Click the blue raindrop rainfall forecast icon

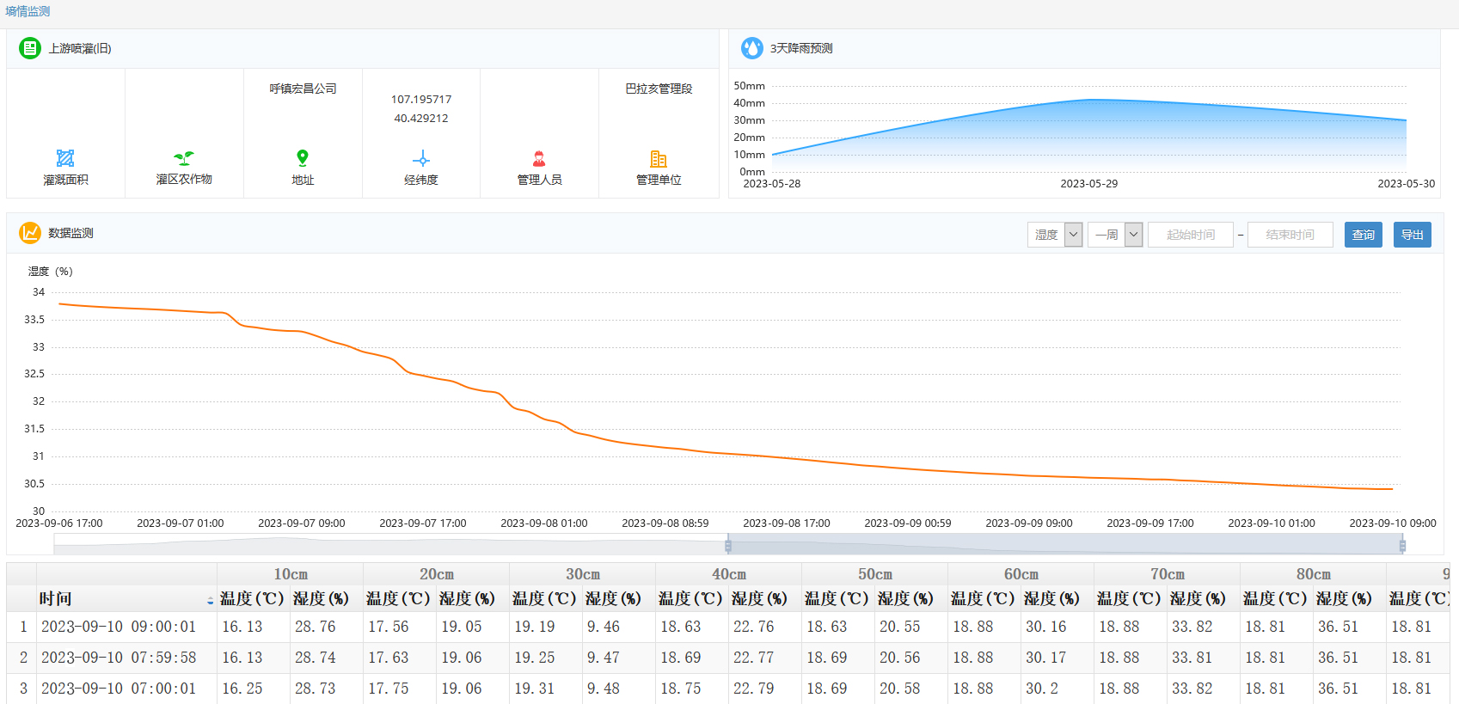point(752,49)
